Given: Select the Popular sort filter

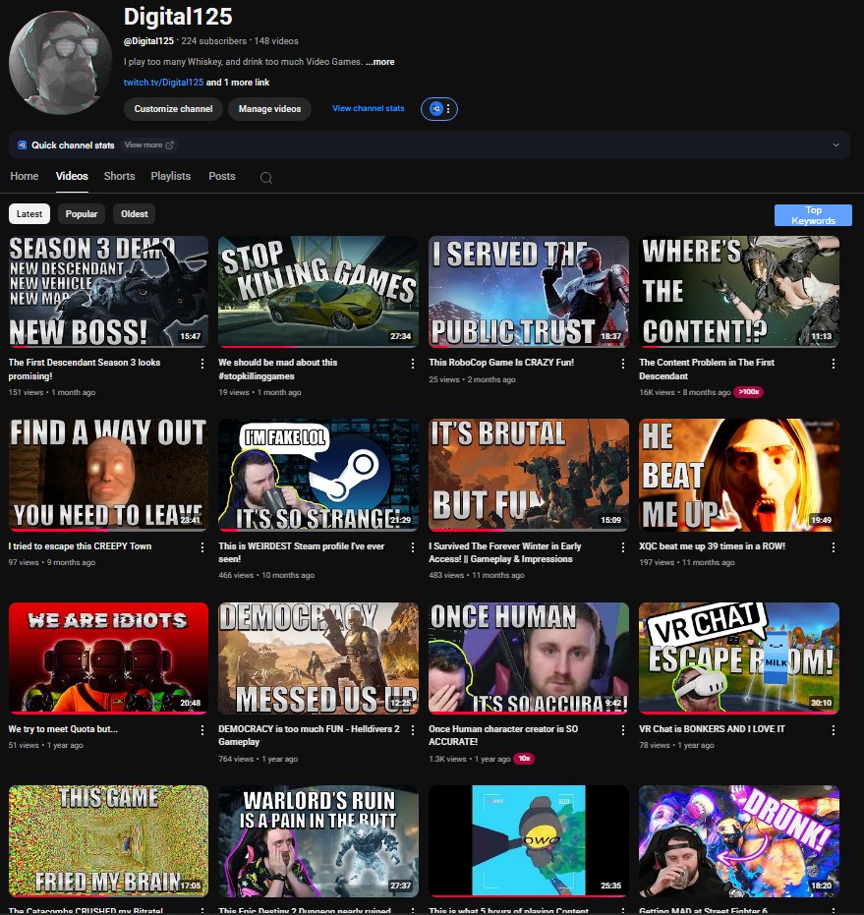Looking at the screenshot, I should point(82,214).
